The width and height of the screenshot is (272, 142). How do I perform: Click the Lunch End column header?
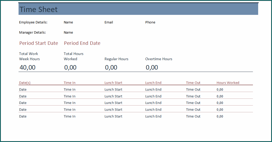point(153,83)
